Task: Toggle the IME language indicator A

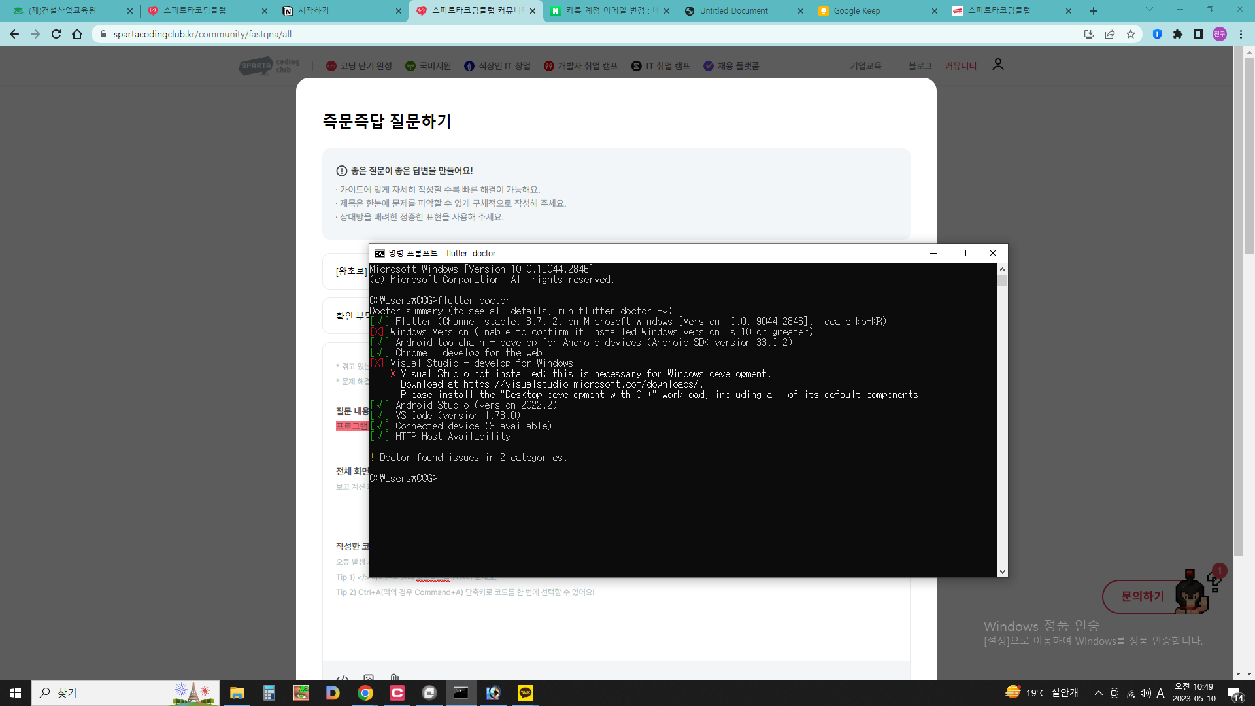Action: 1160,693
